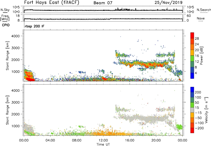Pick the light green segment of Velocity color bar
Image resolution: width=211 pixels, height=146 pixels.
click(x=192, y=105)
